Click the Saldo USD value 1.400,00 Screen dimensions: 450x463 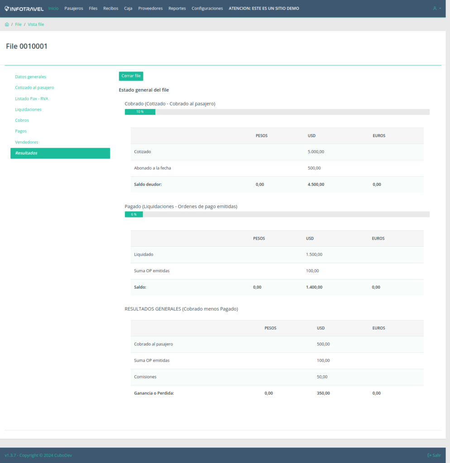click(314, 287)
